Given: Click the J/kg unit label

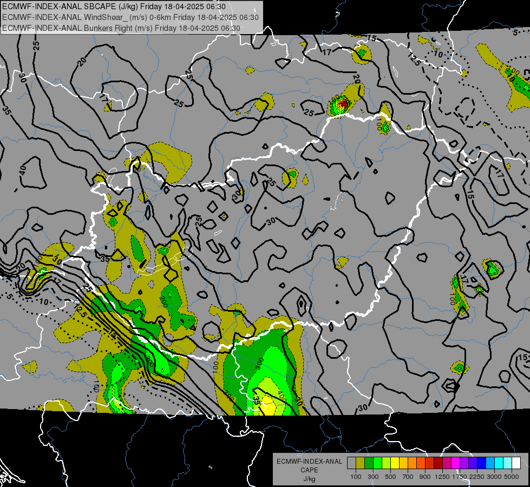Looking at the screenshot, I should pyautogui.click(x=309, y=479).
